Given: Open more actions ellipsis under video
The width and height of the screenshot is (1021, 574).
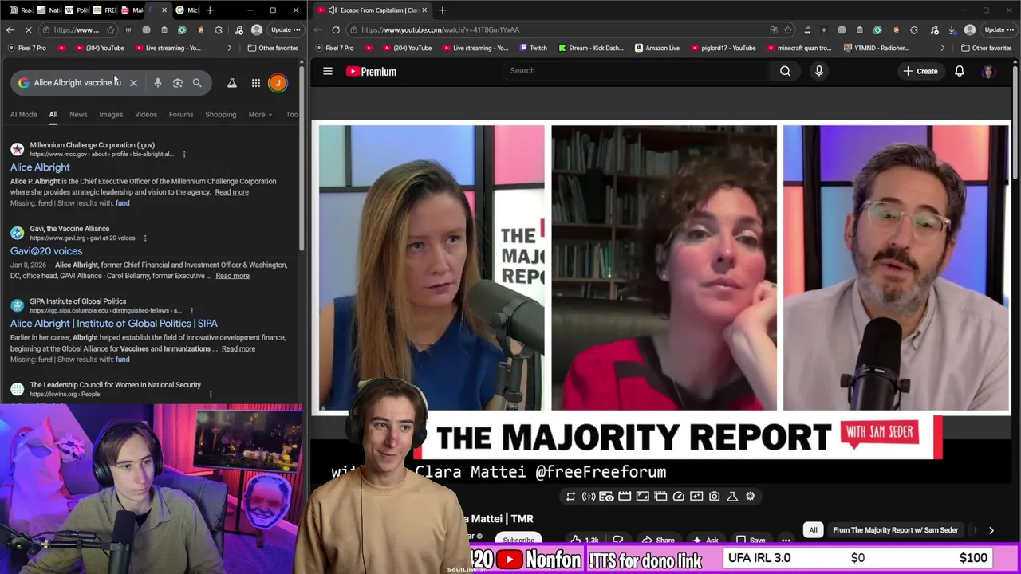Looking at the screenshot, I should point(786,540).
